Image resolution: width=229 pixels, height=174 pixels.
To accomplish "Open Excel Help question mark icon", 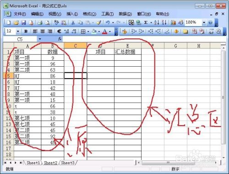I will tap(210, 23).
